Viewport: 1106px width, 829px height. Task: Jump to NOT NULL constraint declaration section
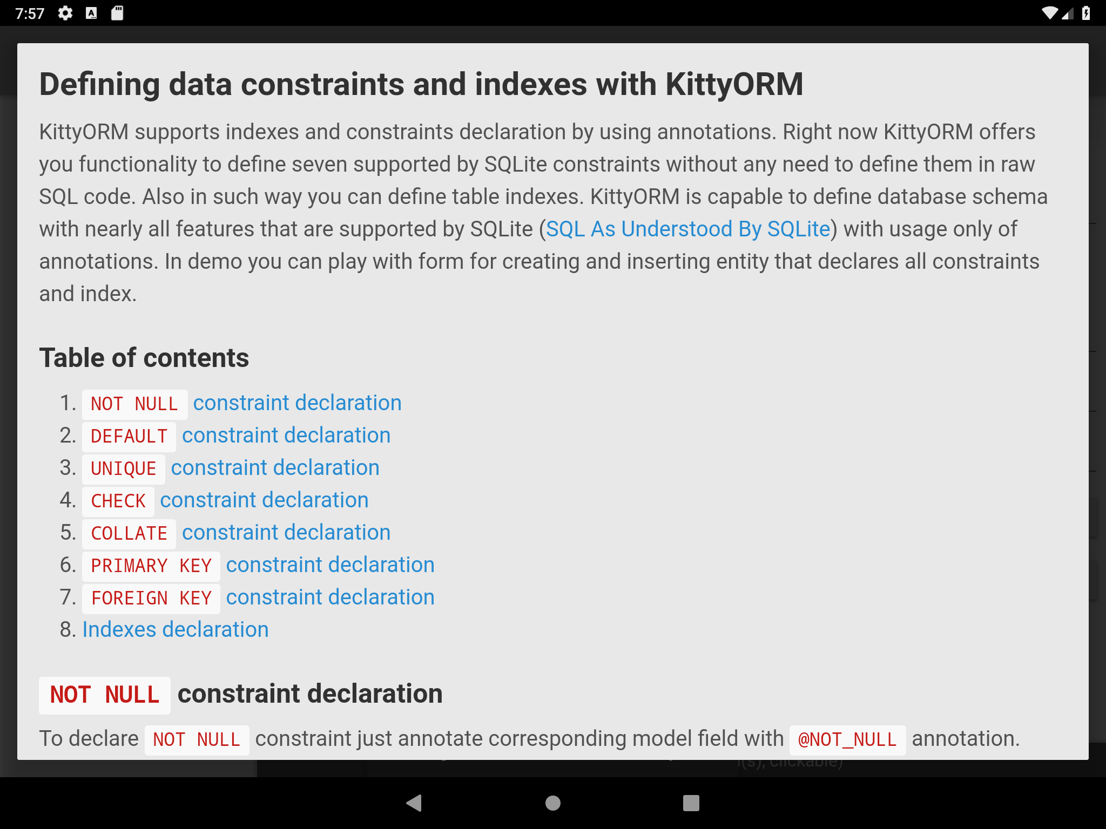(x=242, y=403)
